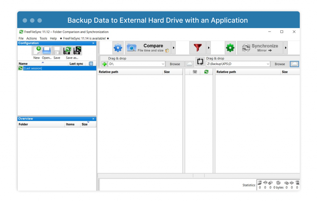Open the Actions menu
This screenshot has width=317, height=202.
tap(32, 38)
